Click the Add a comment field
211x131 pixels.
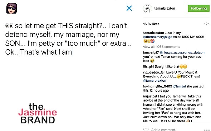click(164, 130)
